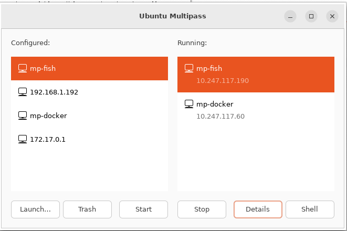This screenshot has height=231, width=347.
Task: Minimize the Ubuntu Multipass window
Action: pyautogui.click(x=290, y=16)
